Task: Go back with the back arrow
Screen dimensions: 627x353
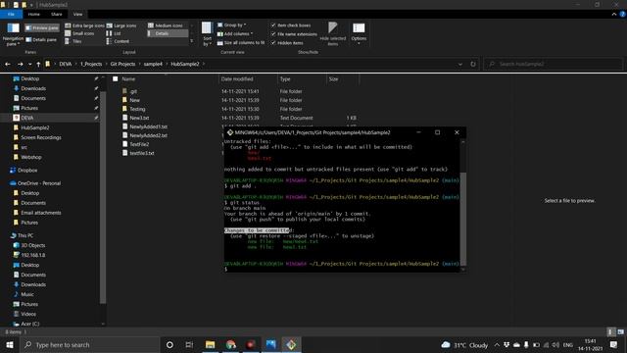Action: click(8, 64)
